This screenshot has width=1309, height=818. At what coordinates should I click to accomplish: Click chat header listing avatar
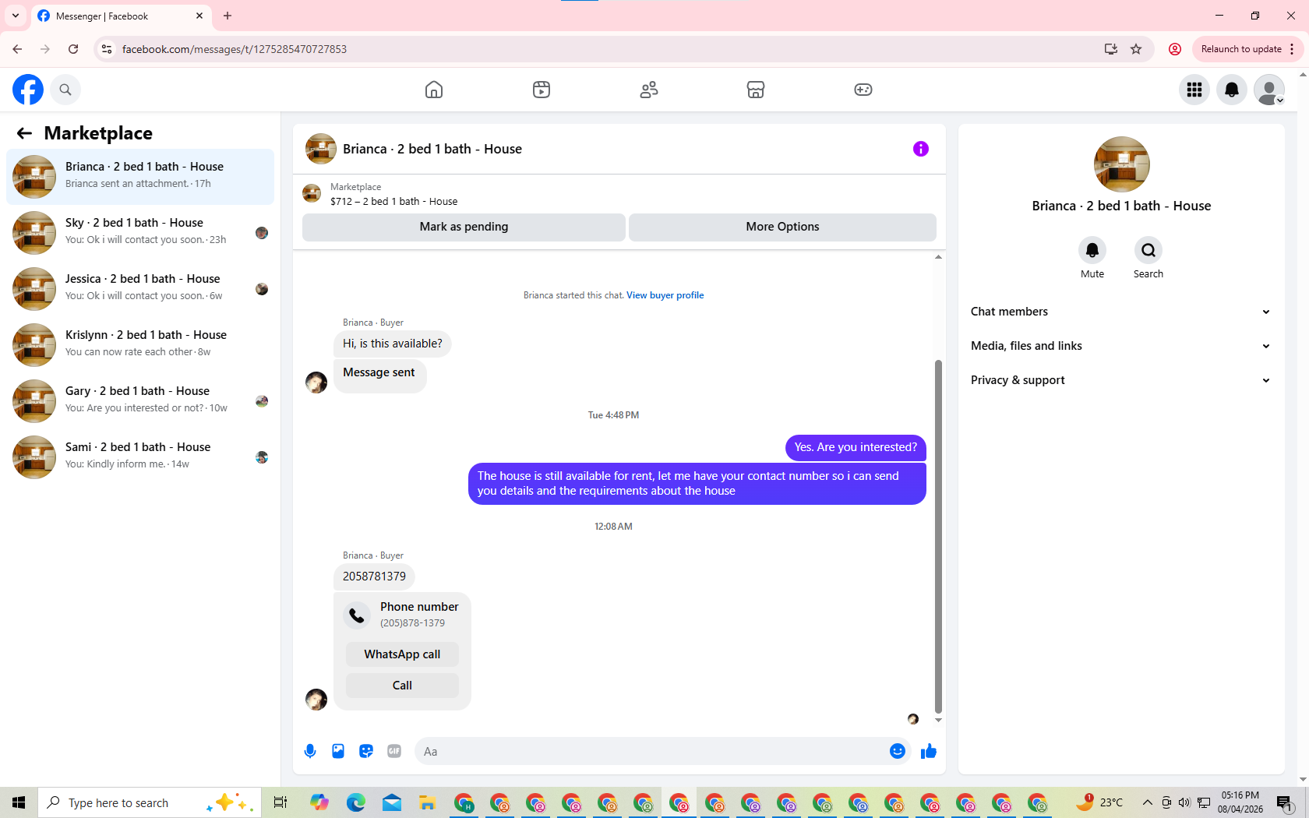[x=320, y=149]
